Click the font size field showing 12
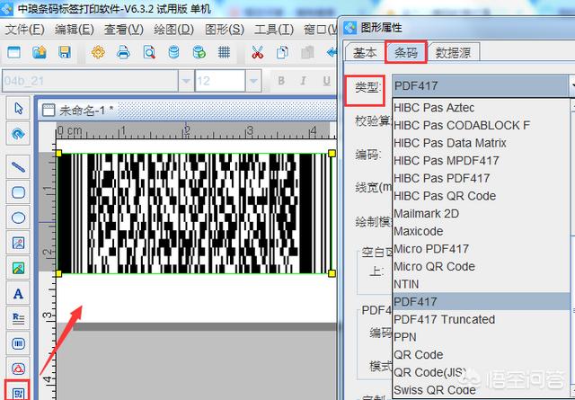 (x=220, y=81)
